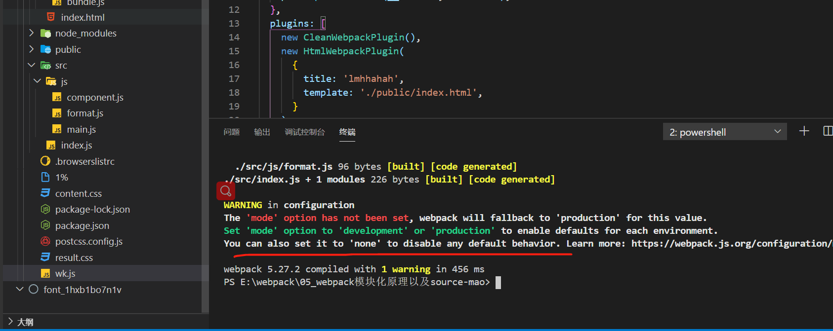The width and height of the screenshot is (833, 331).
Task: Click the red search magnifier button
Action: click(226, 191)
